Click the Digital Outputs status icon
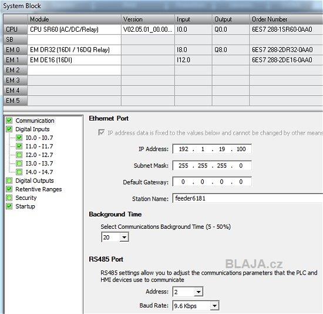Viewport: 323px width, 314px height. (9, 181)
